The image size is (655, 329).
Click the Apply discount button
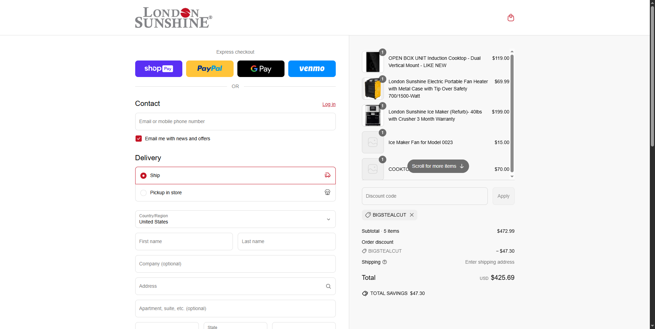(503, 196)
